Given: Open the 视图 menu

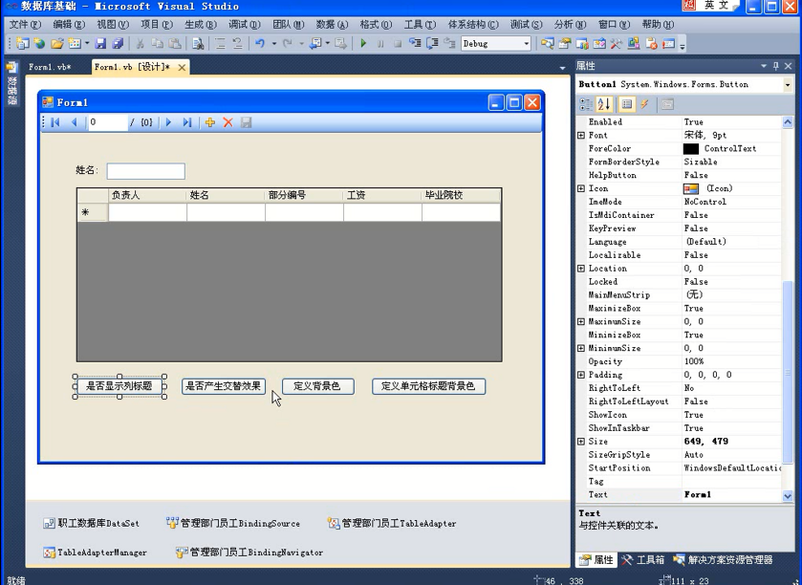Looking at the screenshot, I should tap(113, 24).
